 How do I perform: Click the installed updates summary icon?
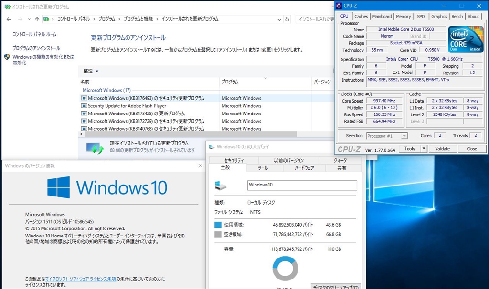click(x=95, y=148)
